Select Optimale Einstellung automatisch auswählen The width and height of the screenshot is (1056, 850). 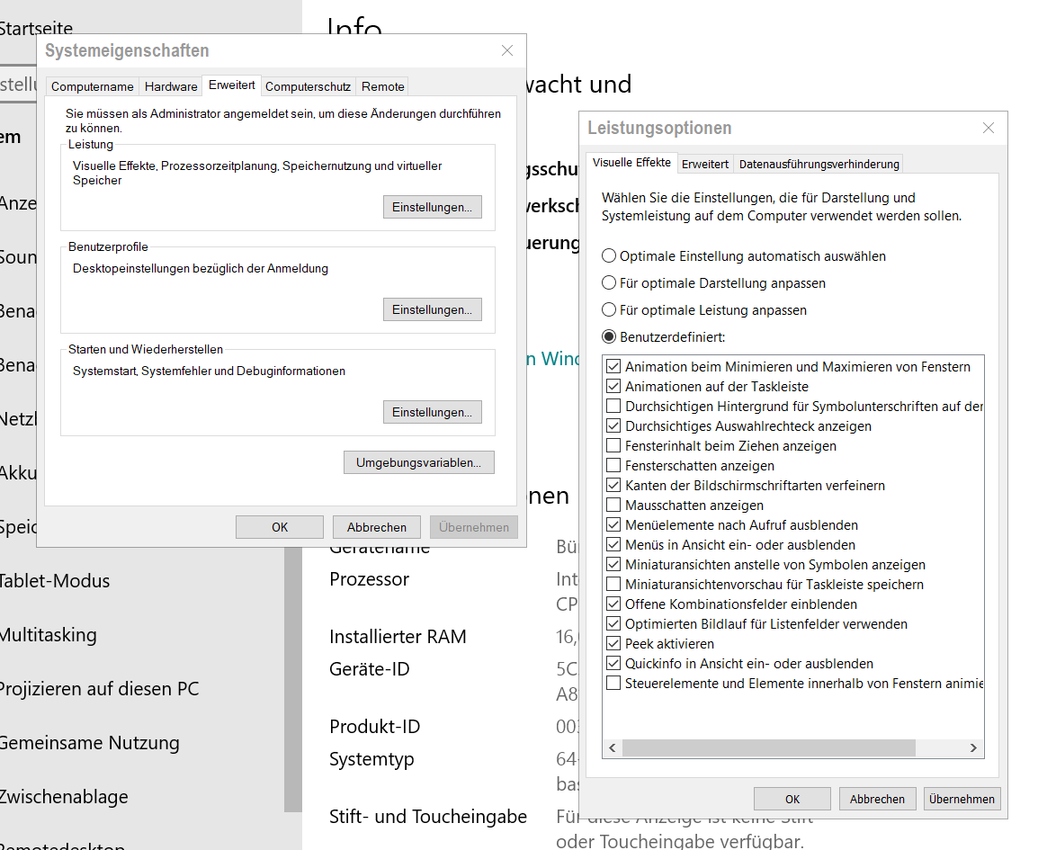pos(744,256)
